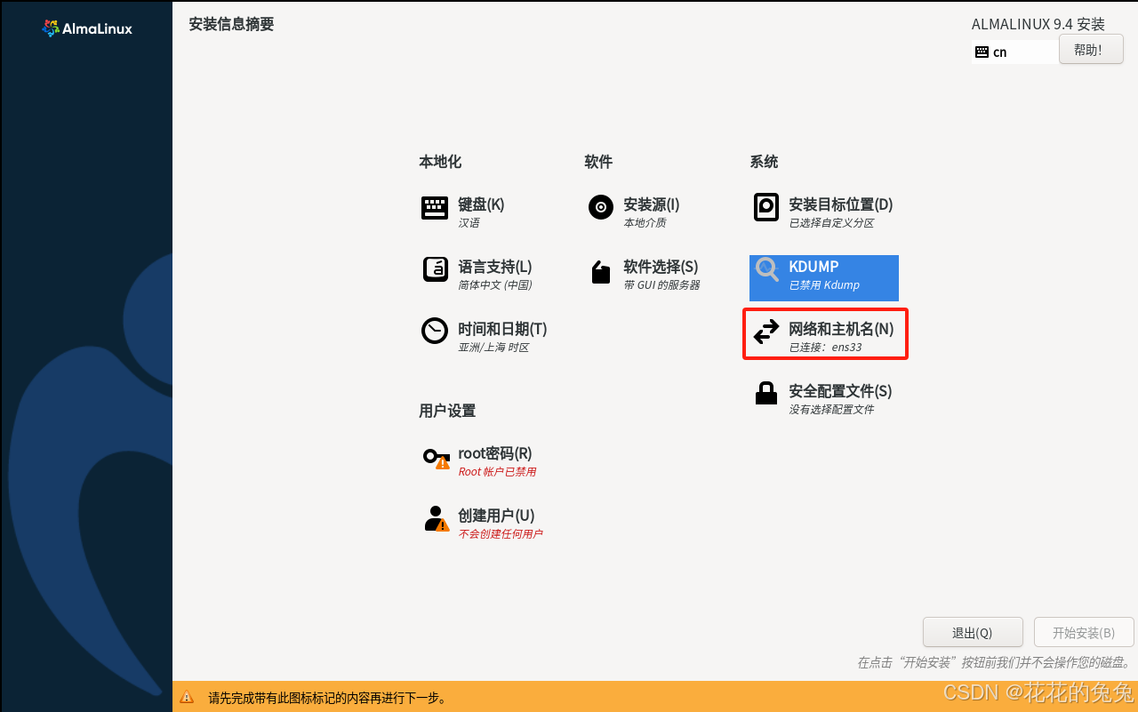Click the warning triangle in bottom notification bar

click(187, 698)
